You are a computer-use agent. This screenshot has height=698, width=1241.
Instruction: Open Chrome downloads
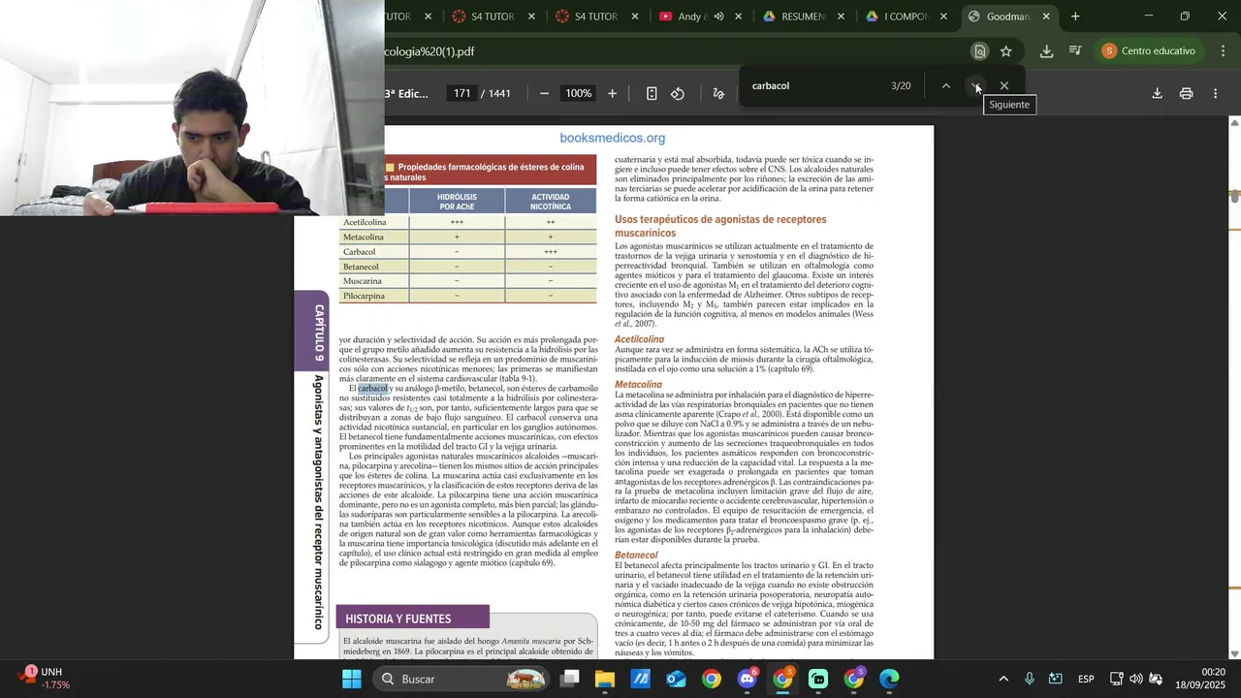coord(1046,51)
